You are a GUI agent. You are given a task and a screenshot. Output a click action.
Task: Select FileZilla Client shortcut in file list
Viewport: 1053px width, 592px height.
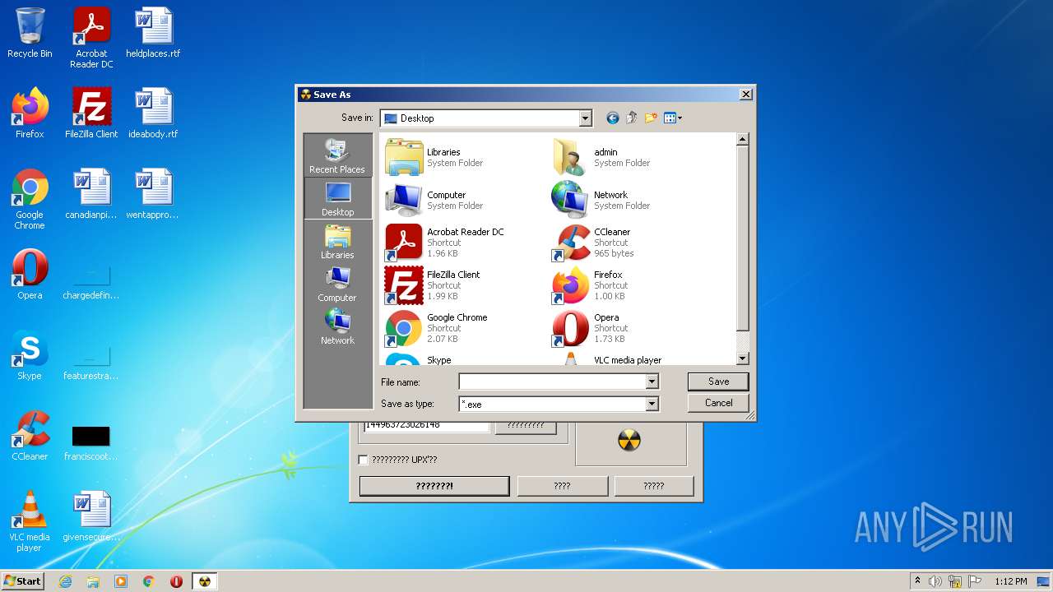(x=434, y=285)
